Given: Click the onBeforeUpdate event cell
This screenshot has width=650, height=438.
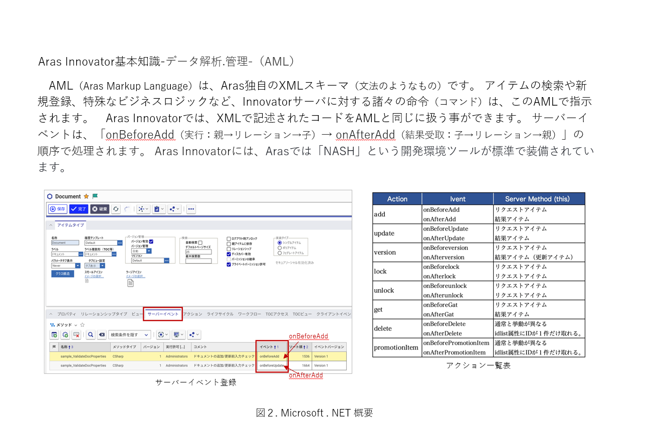Looking at the screenshot, I should pyautogui.click(x=272, y=365).
